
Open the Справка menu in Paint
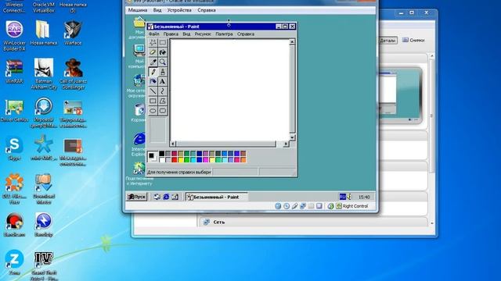click(245, 34)
